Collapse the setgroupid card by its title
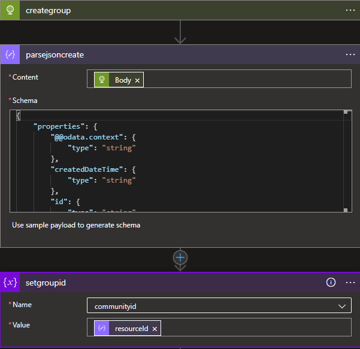The width and height of the screenshot is (360, 349). click(46, 283)
